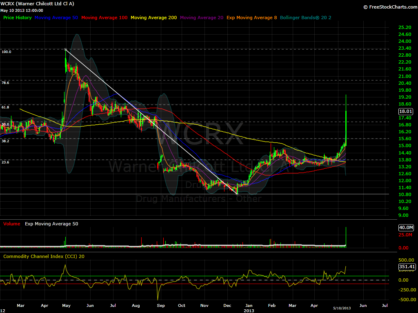
Task: Select the Moving Average 100 legend label
Action: point(104,18)
